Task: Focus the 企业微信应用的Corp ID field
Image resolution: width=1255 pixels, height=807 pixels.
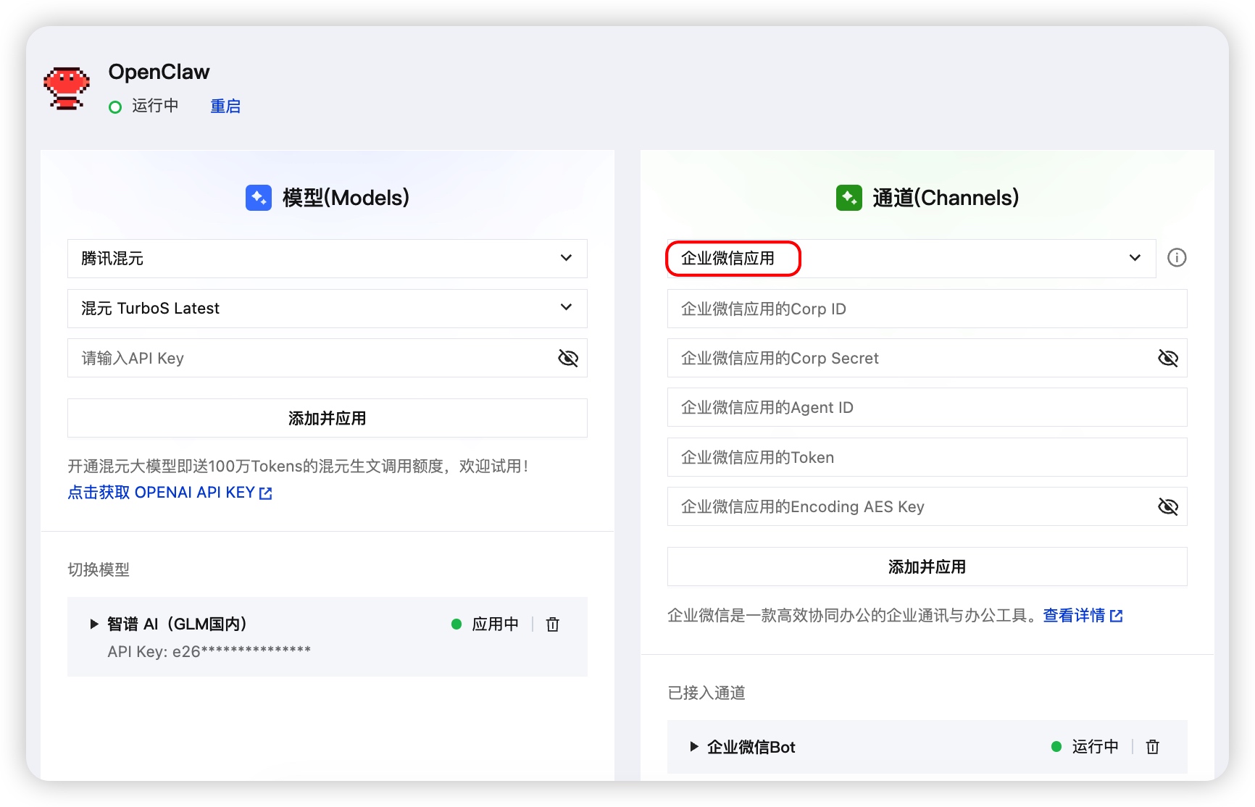Action: click(927, 309)
